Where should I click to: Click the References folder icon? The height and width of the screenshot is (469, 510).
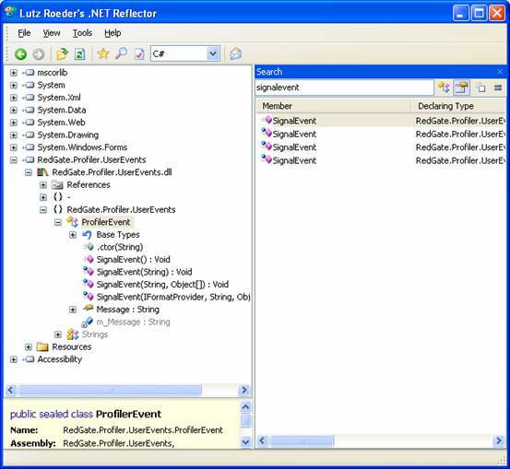pos(57,185)
